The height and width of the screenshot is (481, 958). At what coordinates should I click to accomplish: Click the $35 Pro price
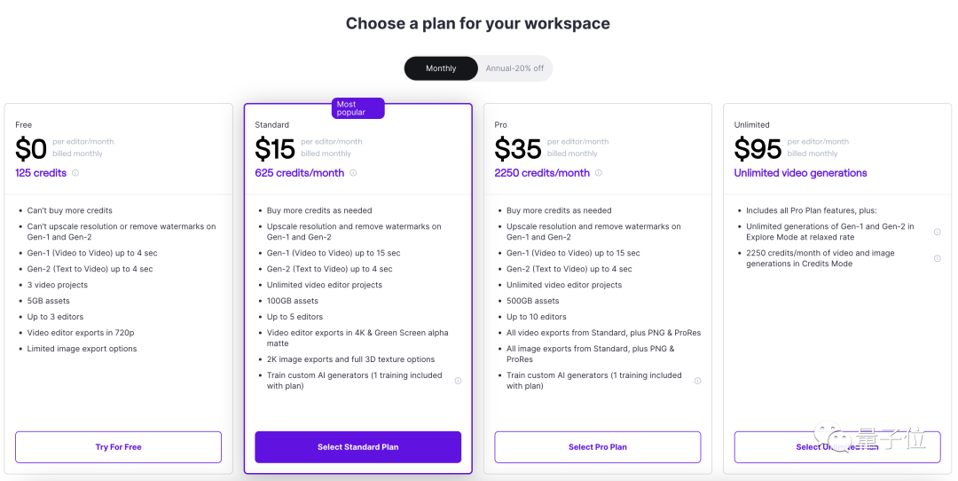tap(518, 148)
